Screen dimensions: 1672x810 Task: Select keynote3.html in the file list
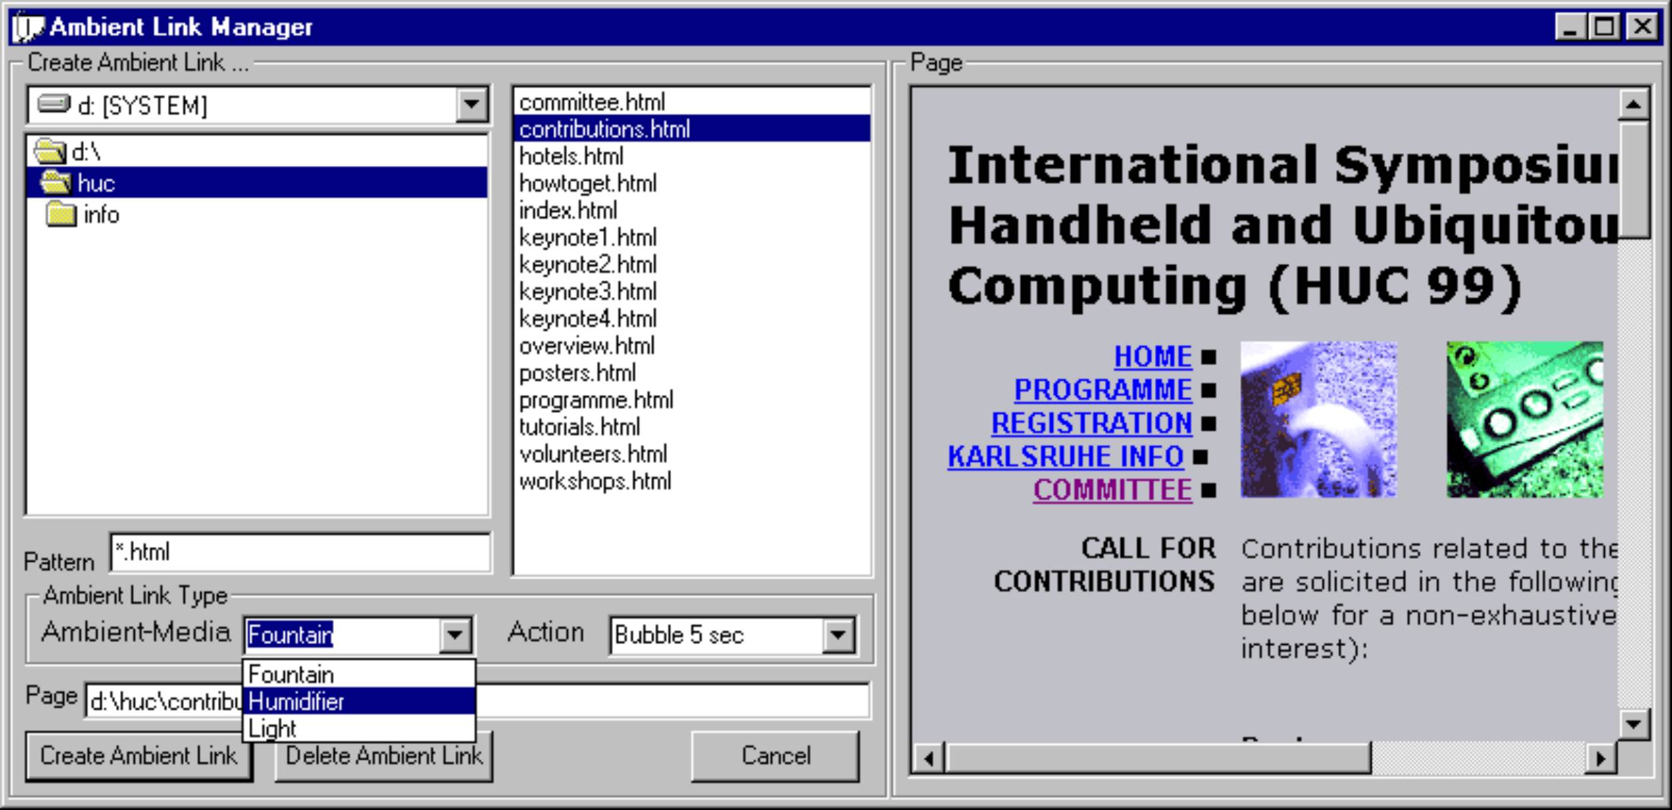coord(588,292)
